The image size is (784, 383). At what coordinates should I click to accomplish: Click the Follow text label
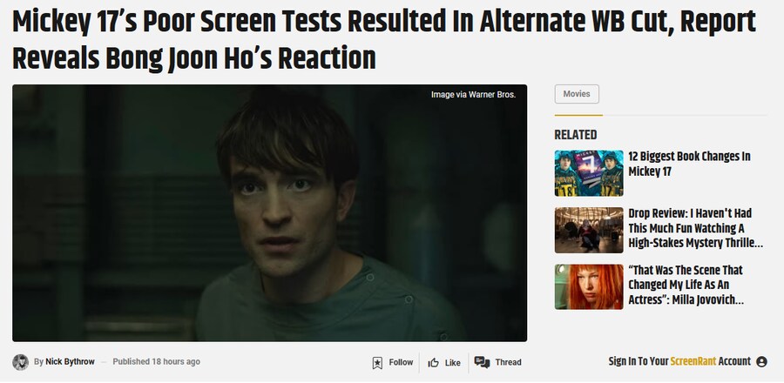point(401,362)
